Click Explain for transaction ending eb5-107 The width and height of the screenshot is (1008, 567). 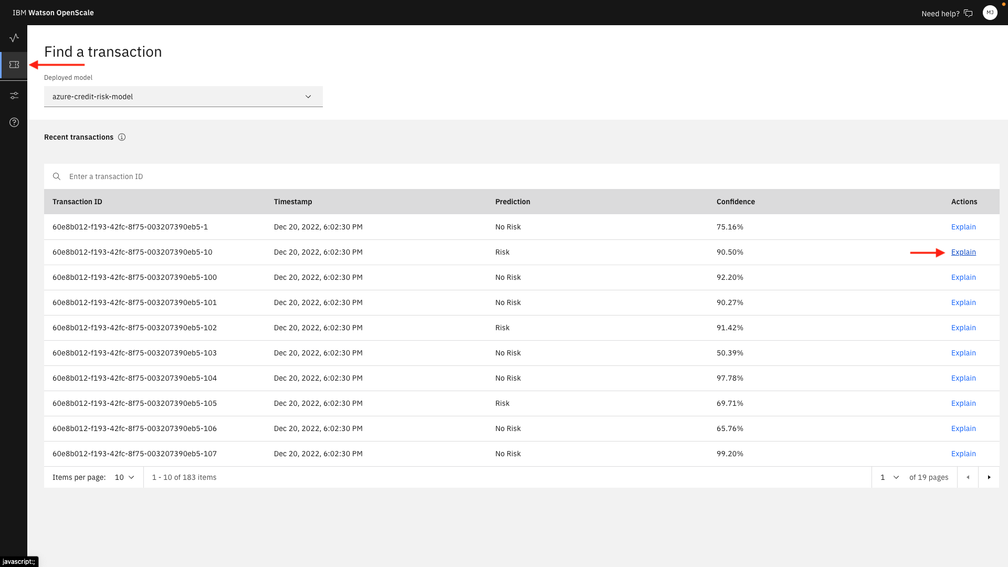coord(963,454)
